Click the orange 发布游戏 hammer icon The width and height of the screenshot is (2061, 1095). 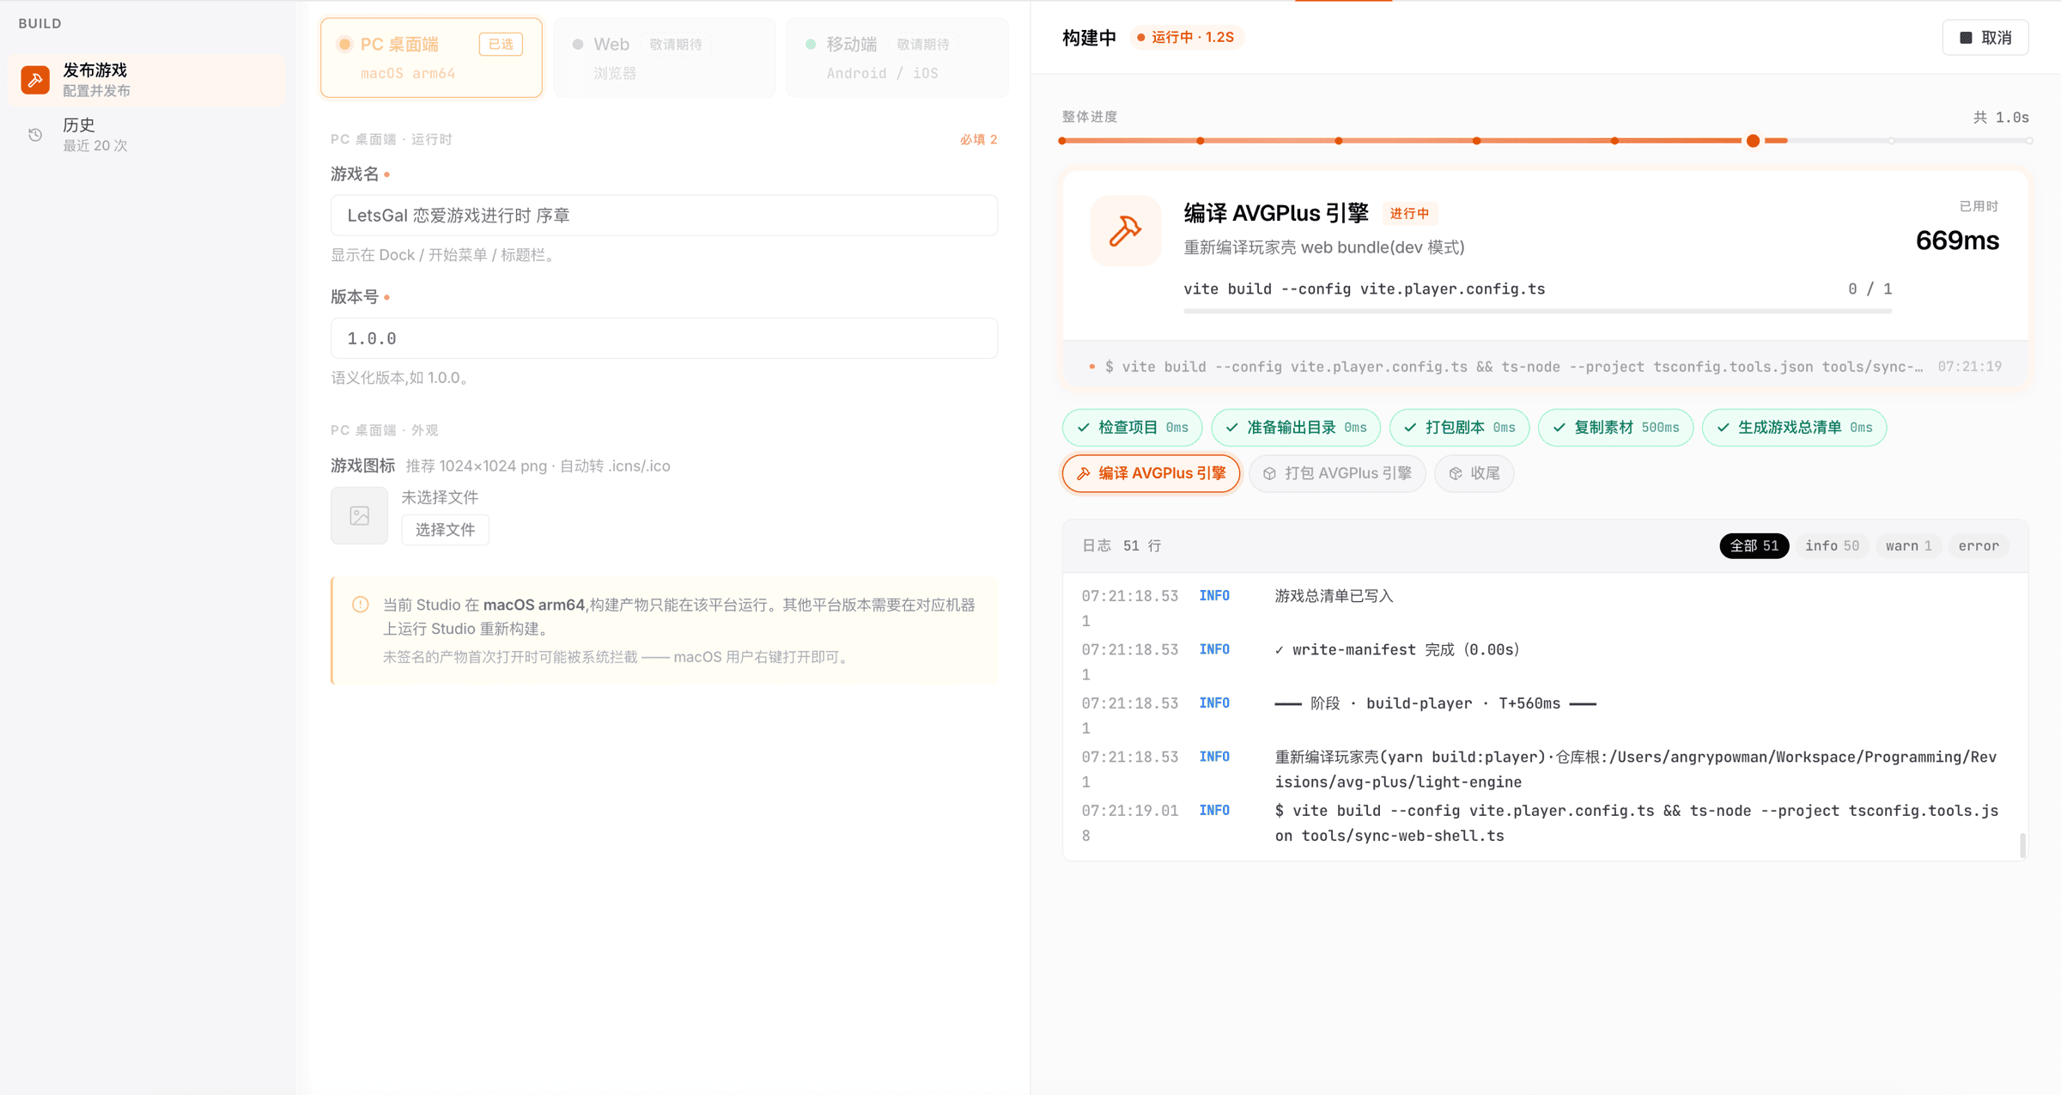[x=35, y=80]
